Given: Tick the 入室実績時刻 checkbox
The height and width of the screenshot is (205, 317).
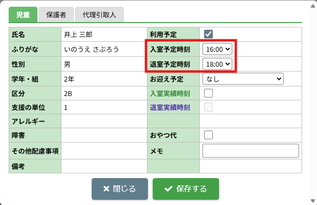Looking at the screenshot, I should [208, 93].
